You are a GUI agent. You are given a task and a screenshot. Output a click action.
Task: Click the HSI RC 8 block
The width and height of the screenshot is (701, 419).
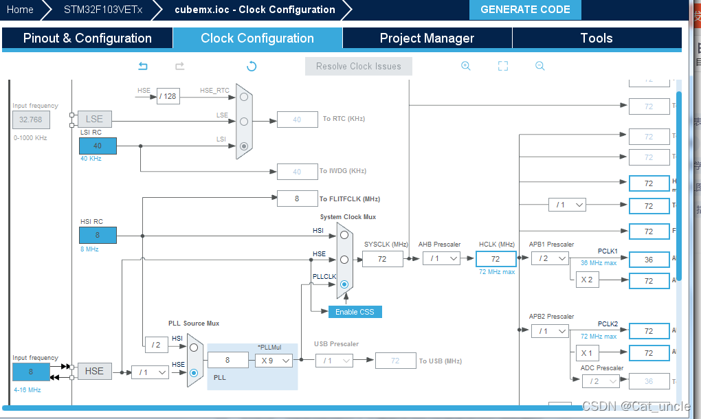pos(98,235)
